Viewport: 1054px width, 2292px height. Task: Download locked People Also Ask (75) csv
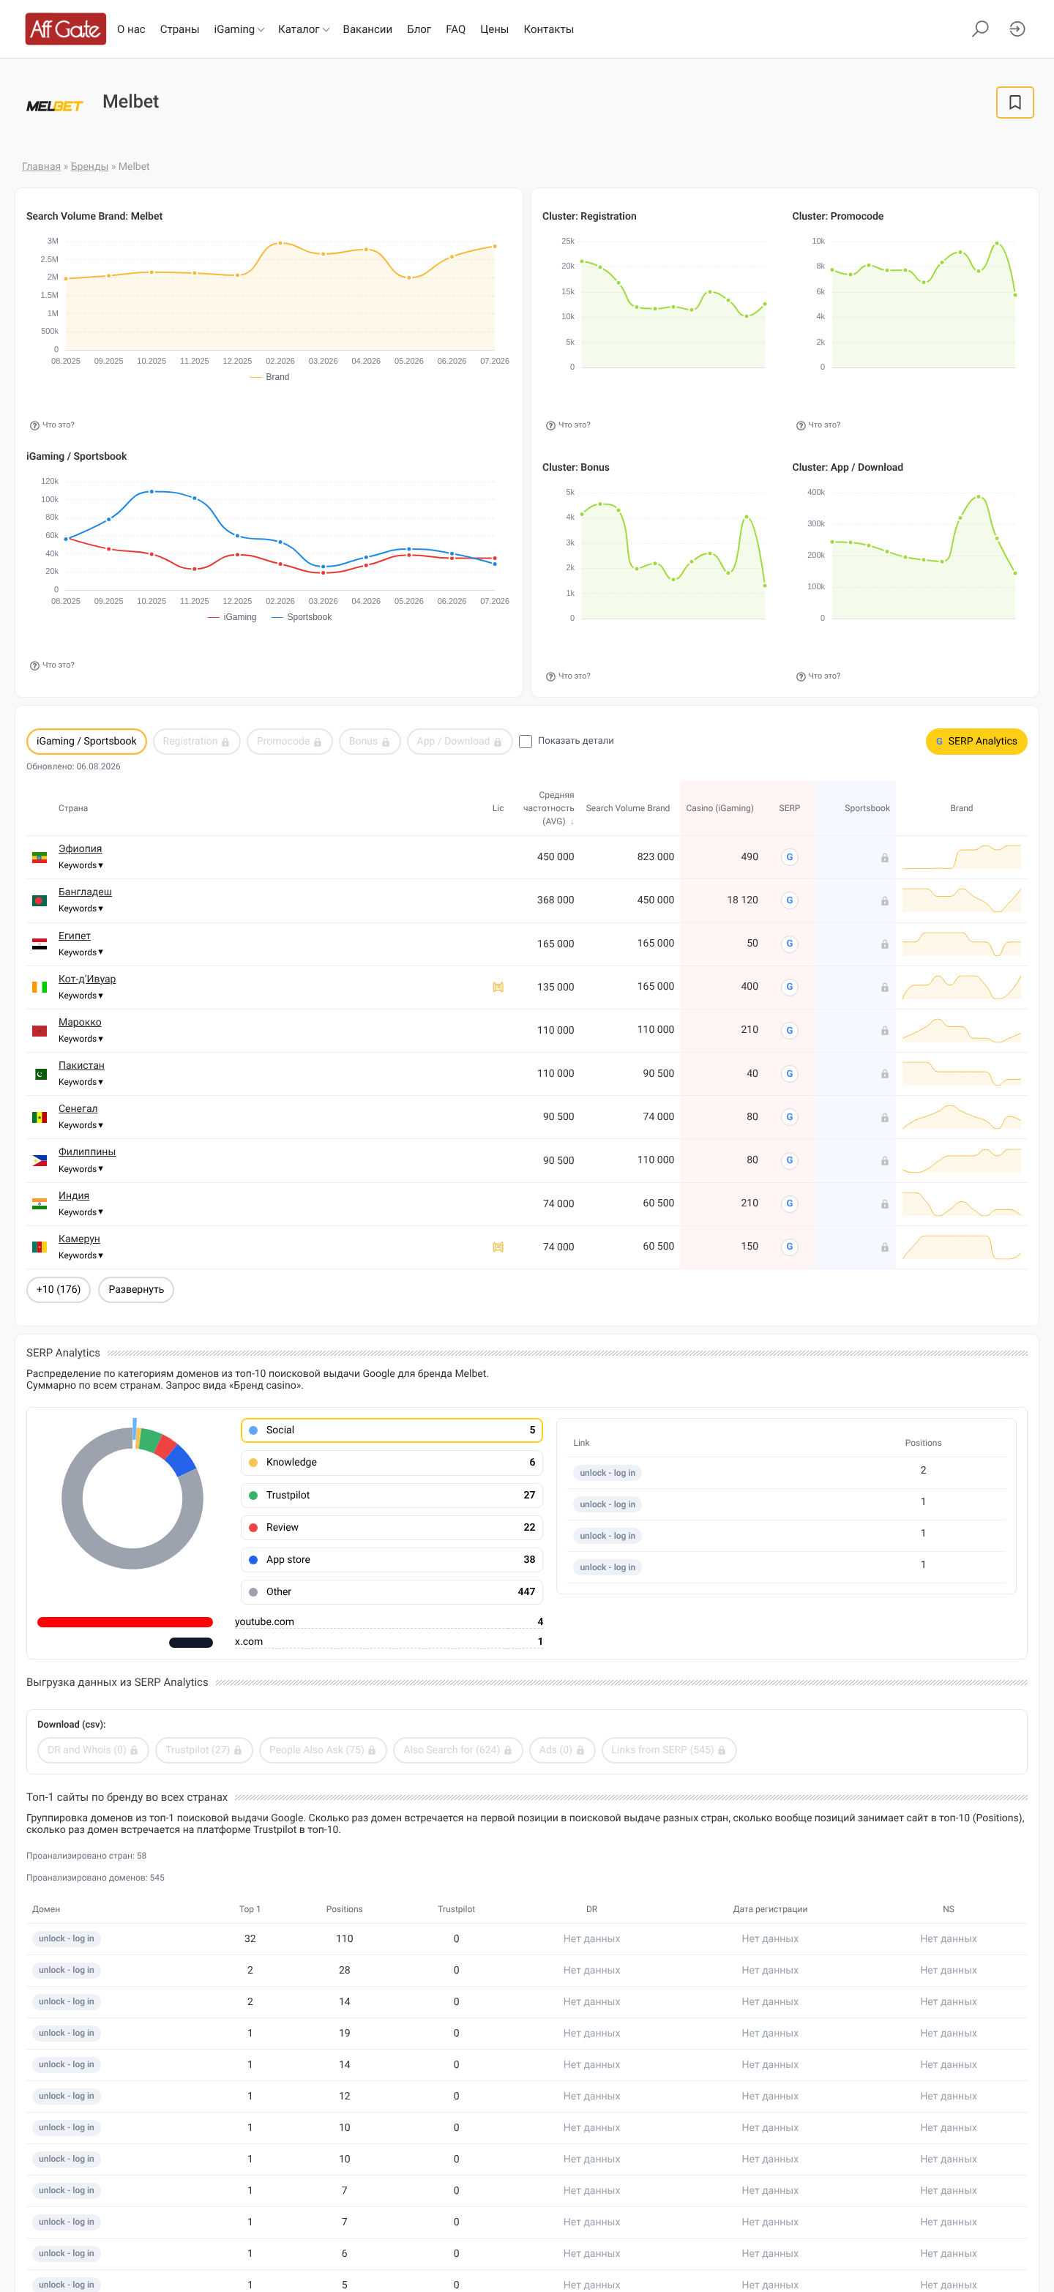323,1750
